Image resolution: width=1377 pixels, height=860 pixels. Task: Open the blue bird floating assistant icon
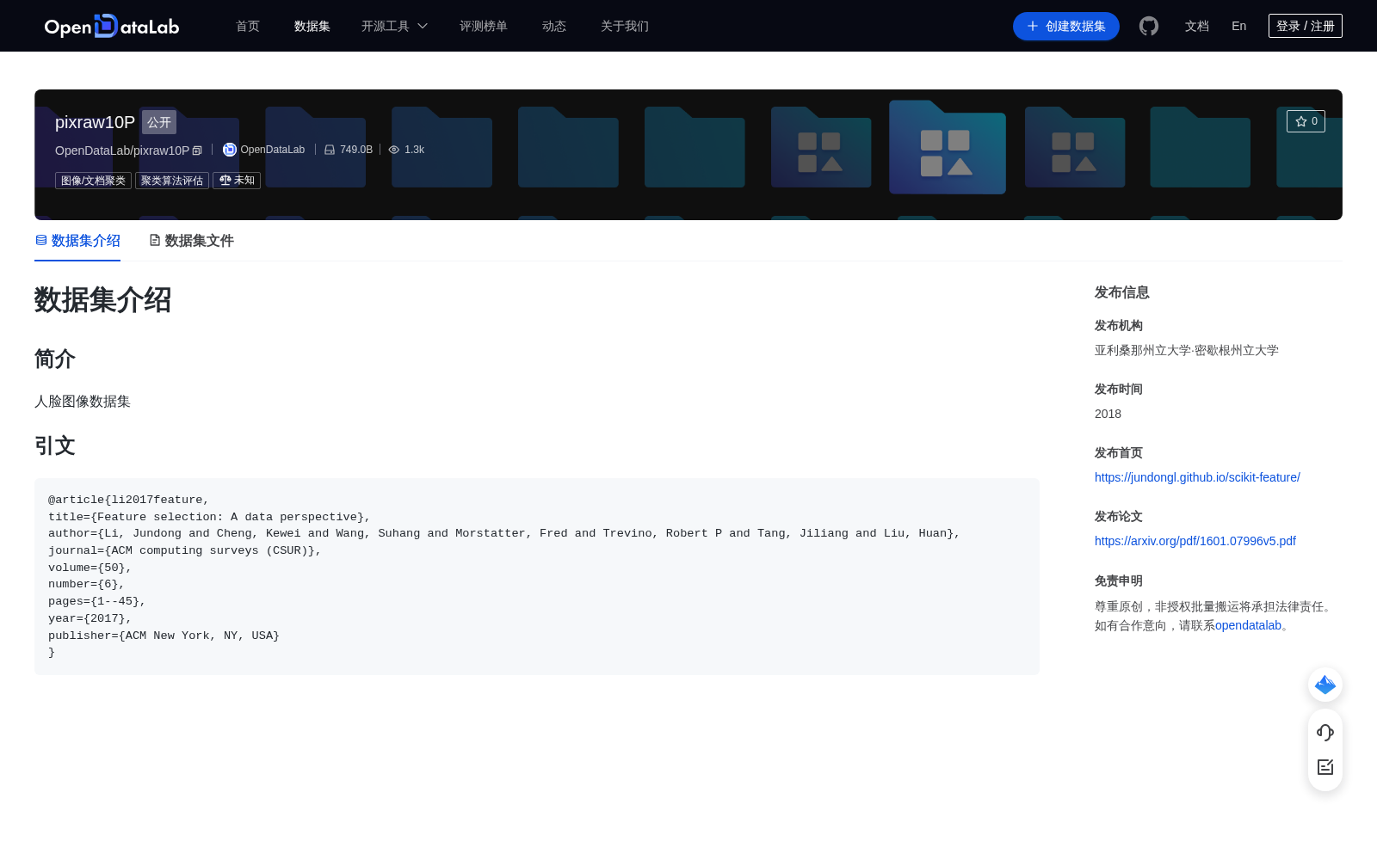click(x=1325, y=685)
